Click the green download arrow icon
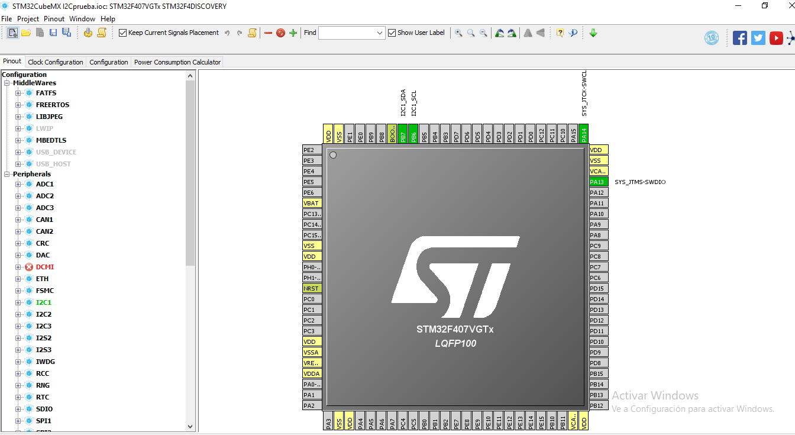 [593, 33]
